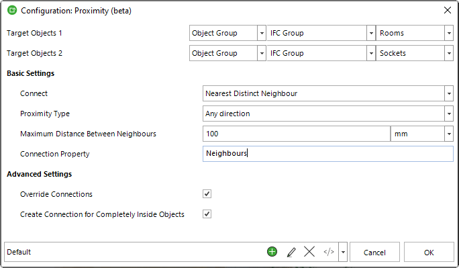
Task: Toggle Create Connection for Completely Inside Objects
Action: click(207, 214)
